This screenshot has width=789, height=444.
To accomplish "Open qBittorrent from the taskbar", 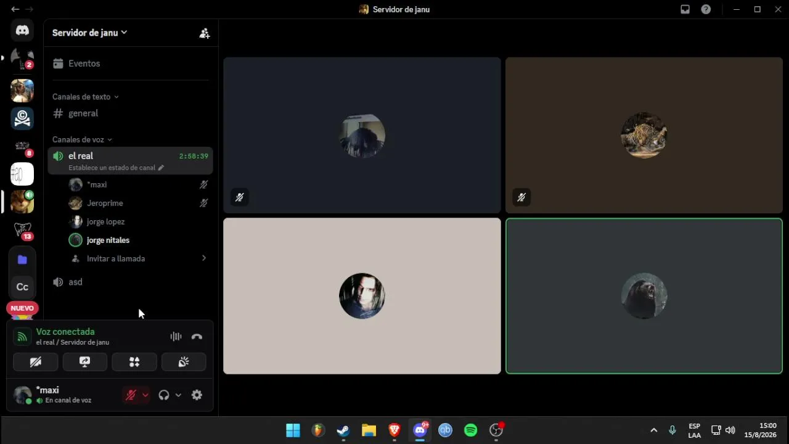I will 445,430.
